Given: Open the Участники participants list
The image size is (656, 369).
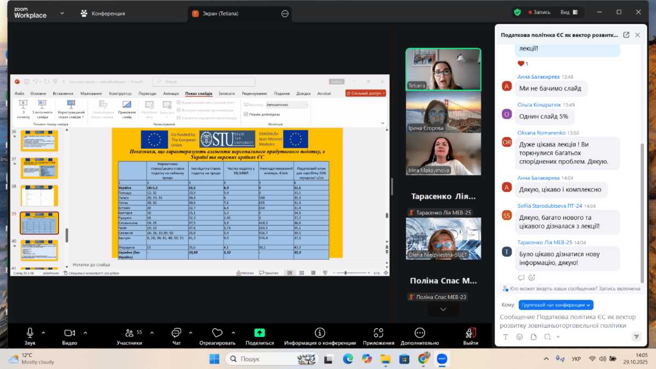Looking at the screenshot, I should pos(129,333).
